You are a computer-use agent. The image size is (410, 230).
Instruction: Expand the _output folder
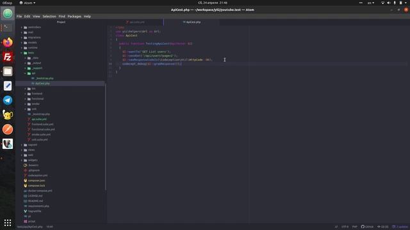(x=37, y=63)
